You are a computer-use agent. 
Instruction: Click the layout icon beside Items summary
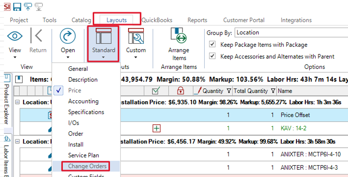[19, 79]
